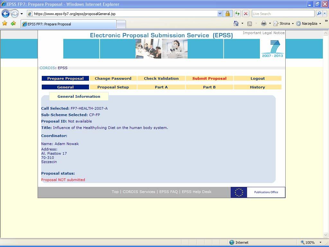
Task: Click the Home page icon
Action: pyautogui.click(x=236, y=23)
